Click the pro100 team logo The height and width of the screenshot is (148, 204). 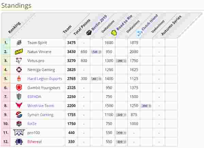[x=19, y=132]
